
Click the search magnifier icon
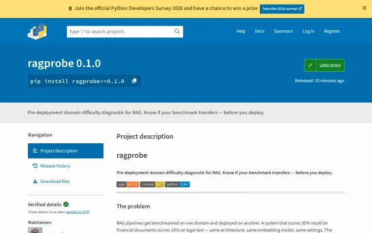[177, 31]
